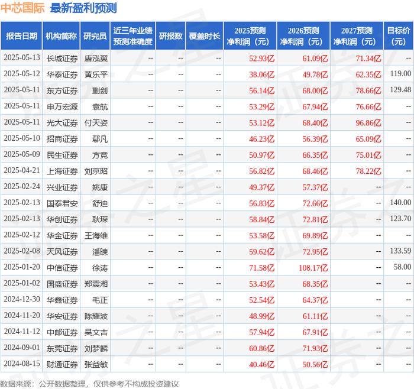Image resolution: width=414 pixels, height=389 pixels.
Task: Click target price 133.59
Action: coord(400,251)
